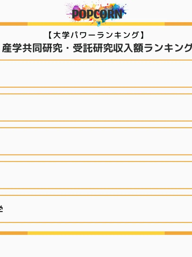Select the fourth empty ranking row
The height and width of the screenshot is (257, 192).
[x=96, y=175]
